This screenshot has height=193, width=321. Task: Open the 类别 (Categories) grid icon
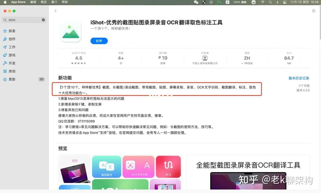(x=5, y=71)
